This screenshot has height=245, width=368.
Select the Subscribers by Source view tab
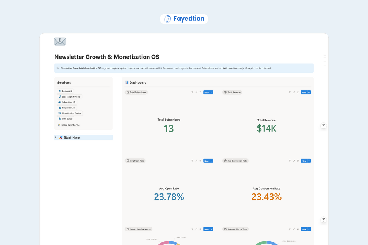(x=138, y=229)
